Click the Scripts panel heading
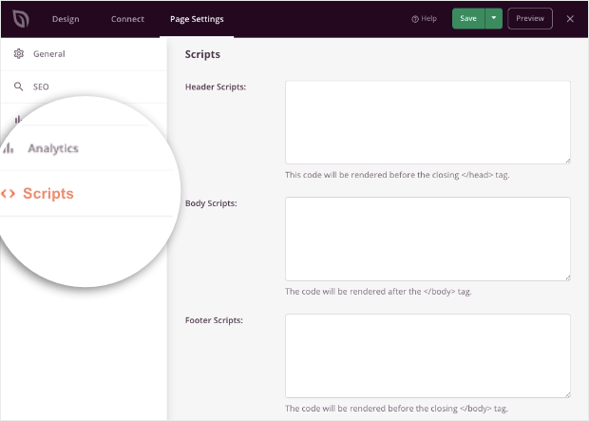The image size is (589, 421). [202, 54]
